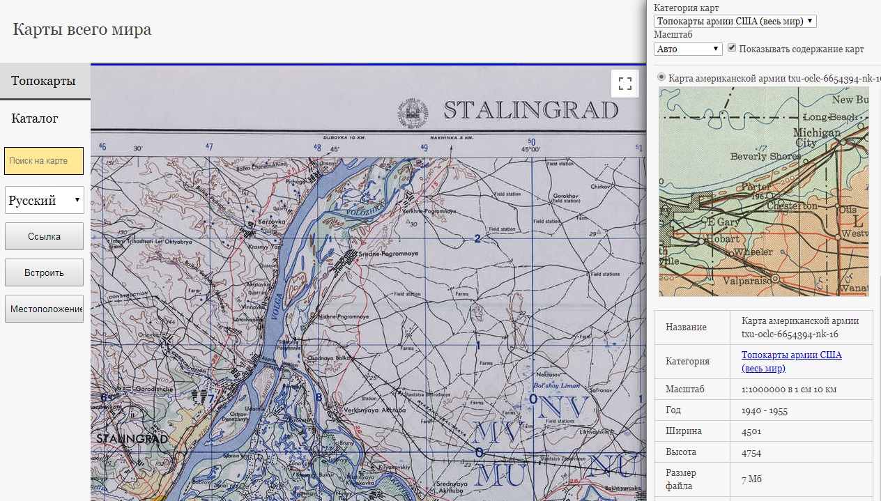Screen dimensions: 881x501
Task: Open the Каталог tab
Action: [x=35, y=118]
